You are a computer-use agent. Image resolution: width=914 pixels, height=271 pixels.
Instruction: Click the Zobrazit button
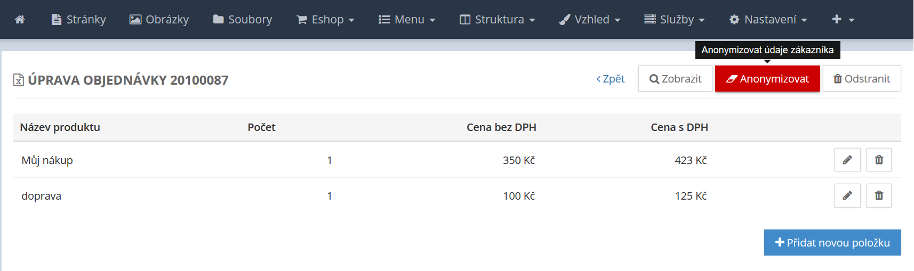pos(675,79)
